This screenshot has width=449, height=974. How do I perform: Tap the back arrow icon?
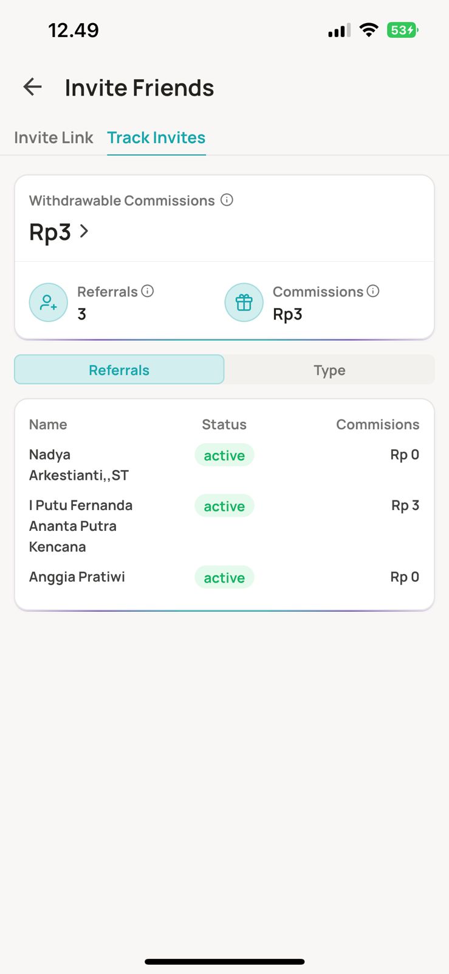coord(33,87)
